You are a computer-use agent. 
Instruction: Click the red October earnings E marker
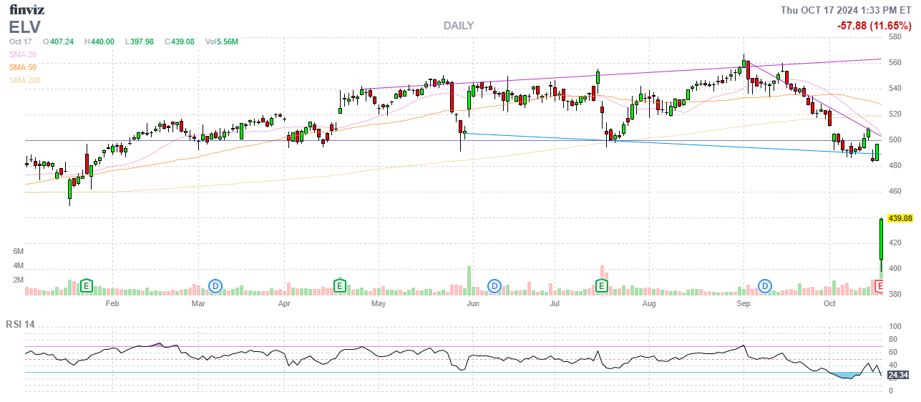coord(880,287)
